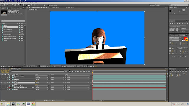189x106 pixels.
Task: Click the red fill color swatch
Action: tap(185, 38)
